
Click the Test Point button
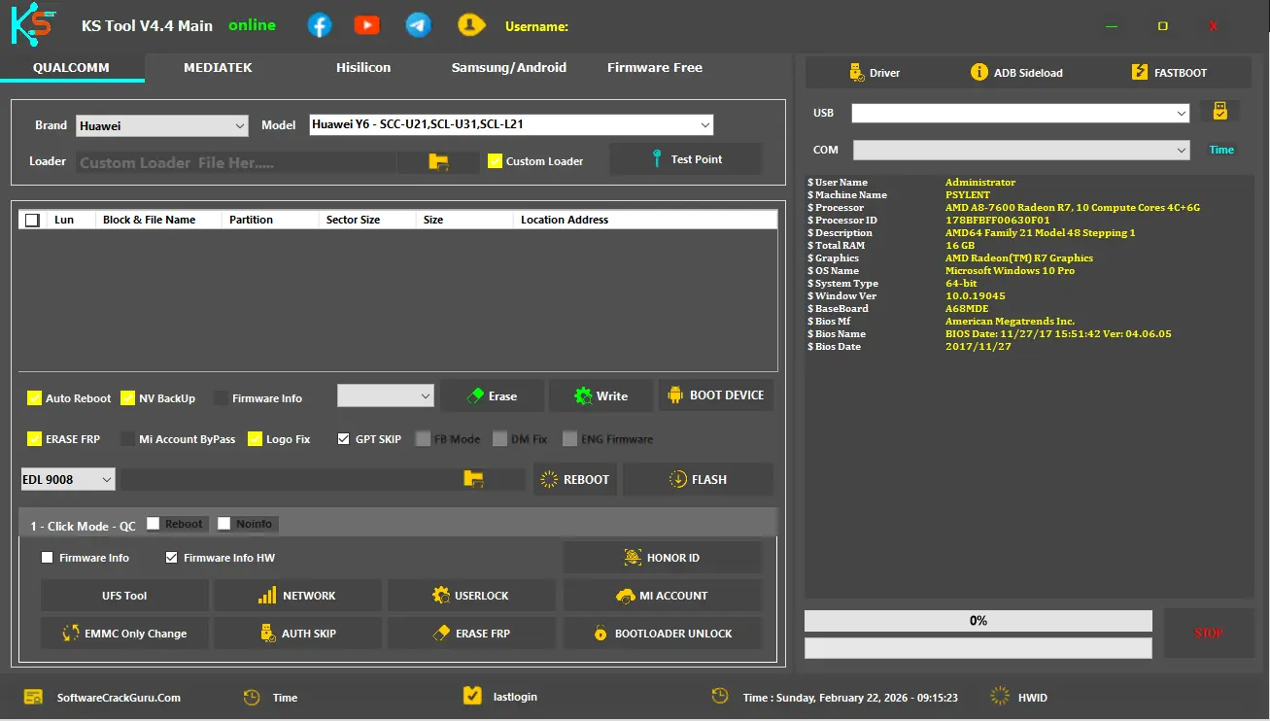tap(686, 159)
